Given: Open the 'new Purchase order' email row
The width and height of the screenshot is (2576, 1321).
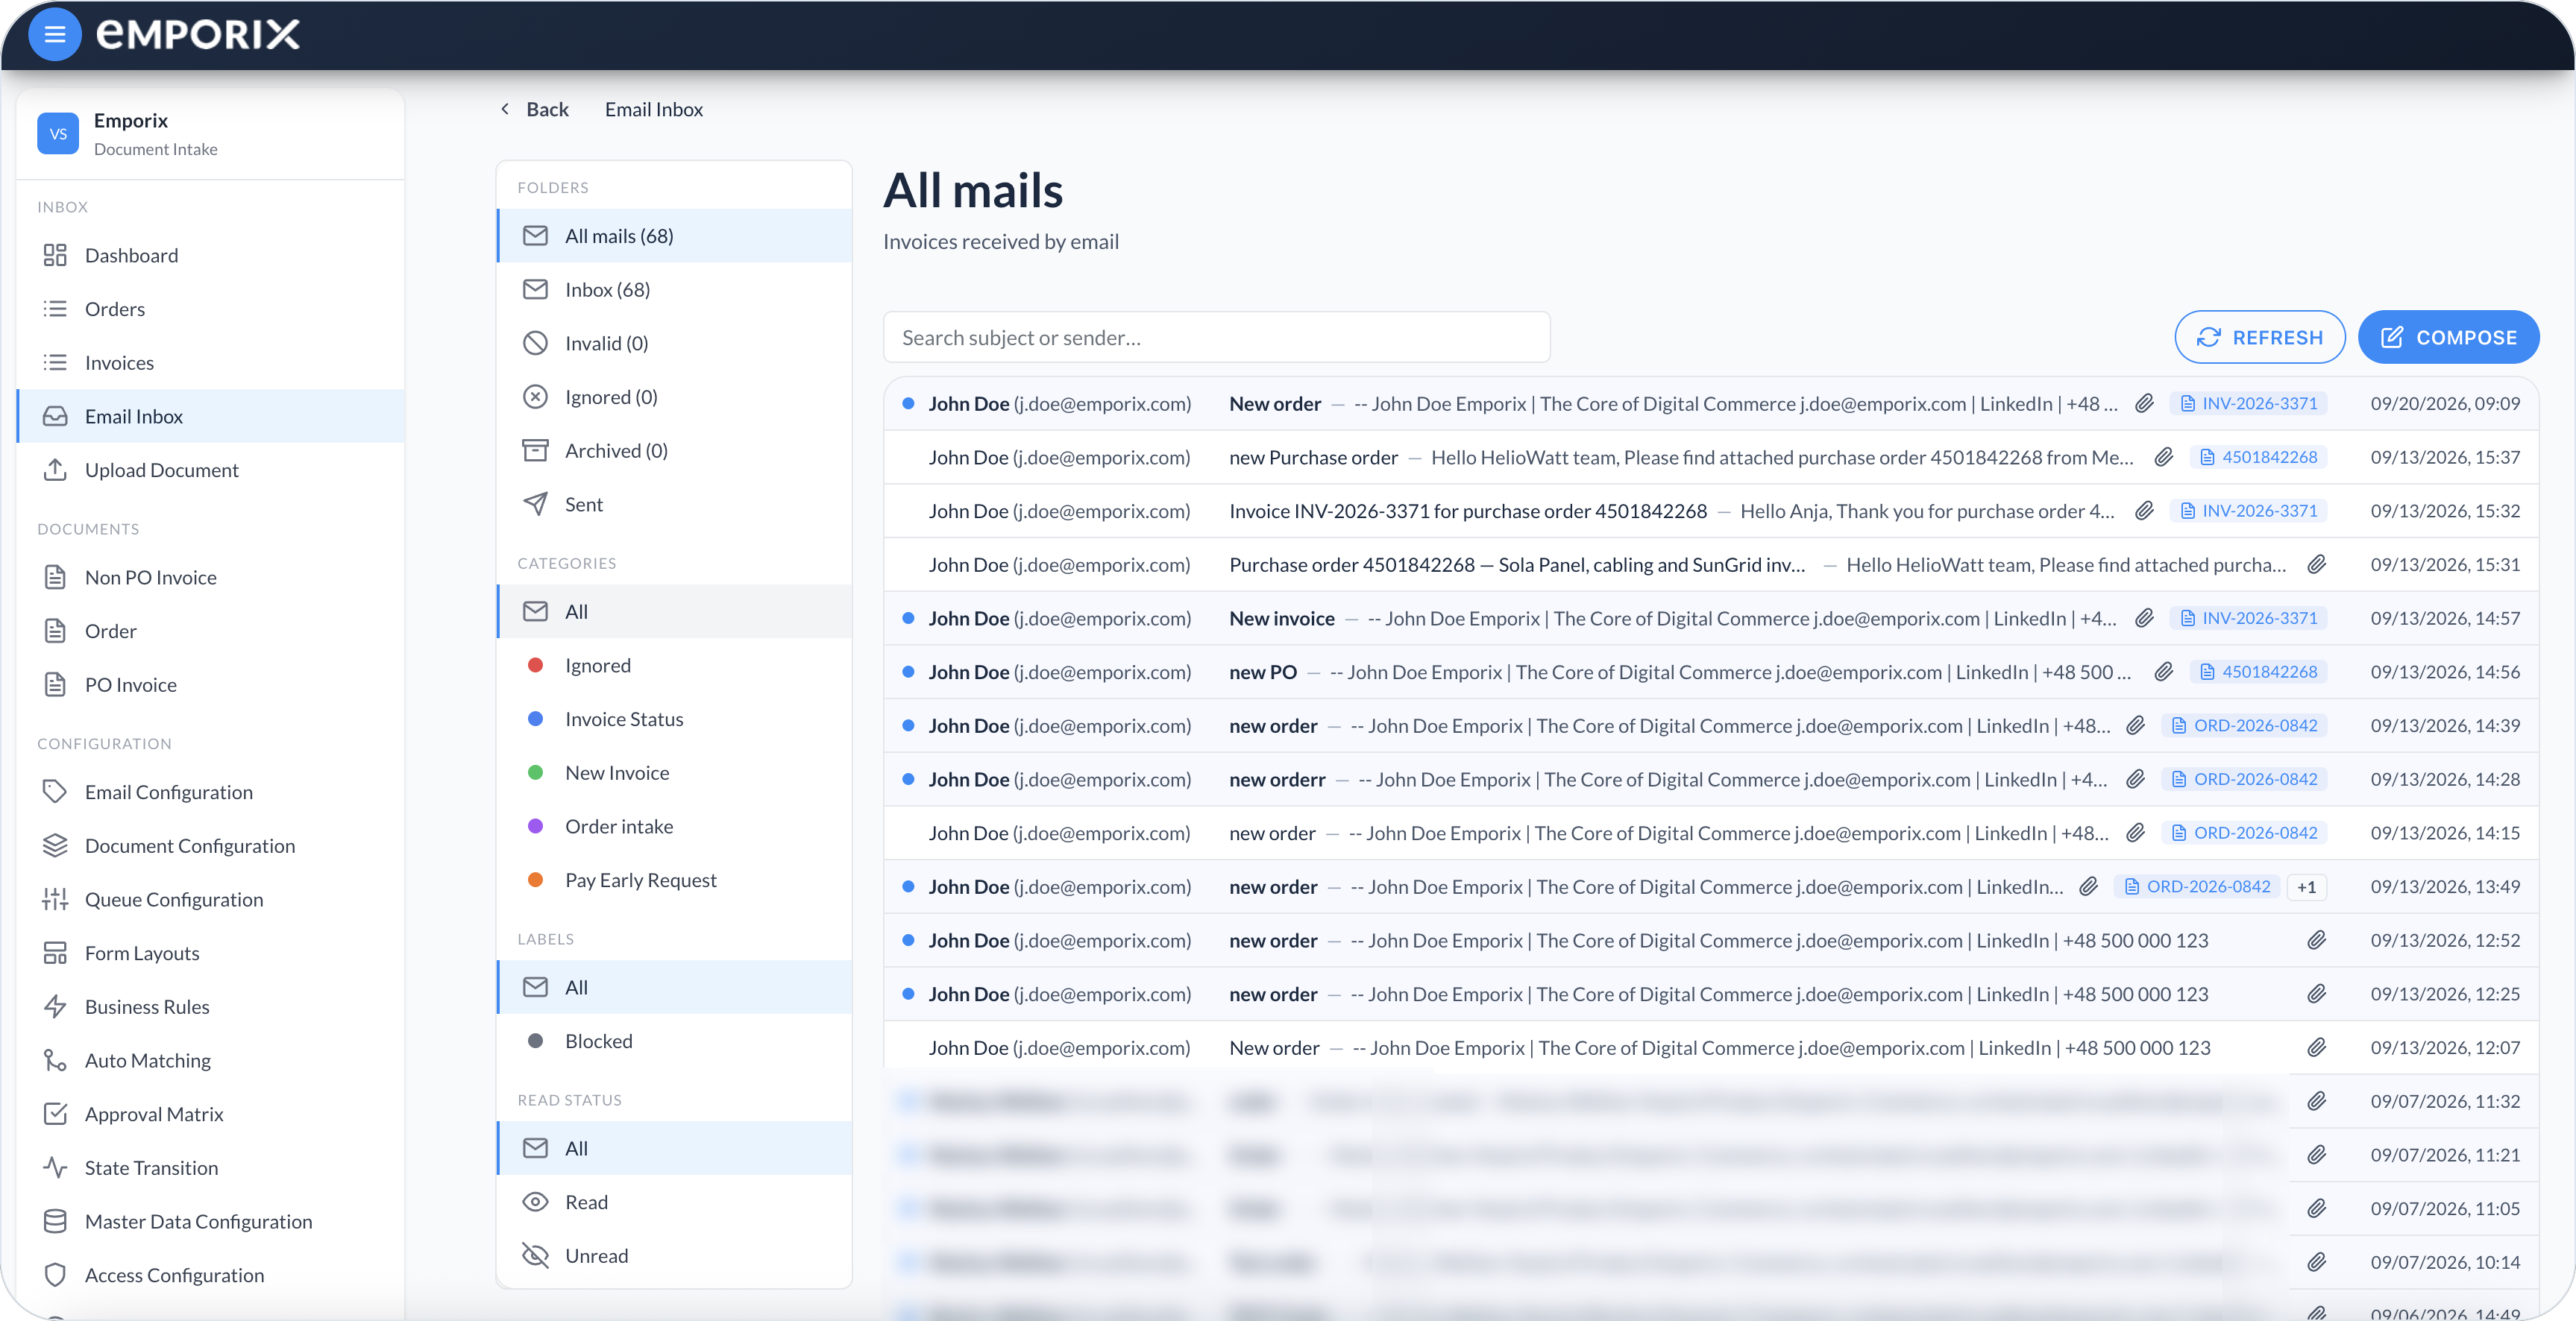Looking at the screenshot, I should pyautogui.click(x=1711, y=458).
